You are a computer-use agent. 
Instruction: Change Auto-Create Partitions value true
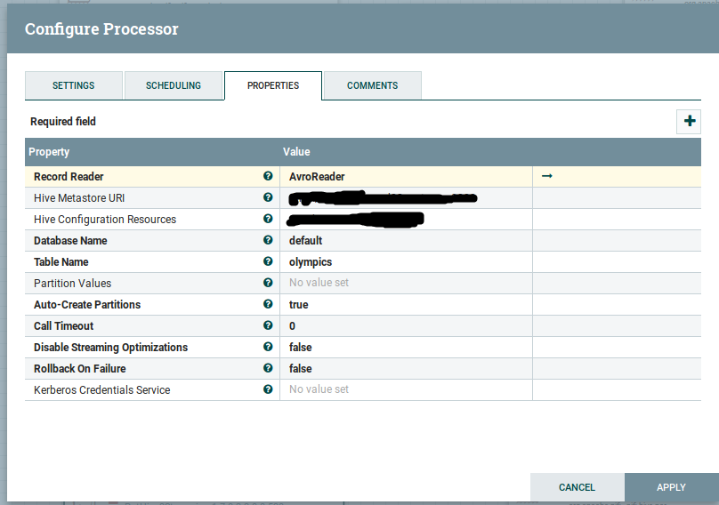coord(407,304)
